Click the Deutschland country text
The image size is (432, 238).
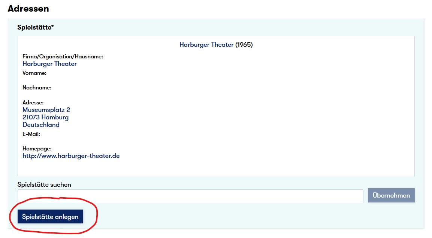tap(41, 125)
